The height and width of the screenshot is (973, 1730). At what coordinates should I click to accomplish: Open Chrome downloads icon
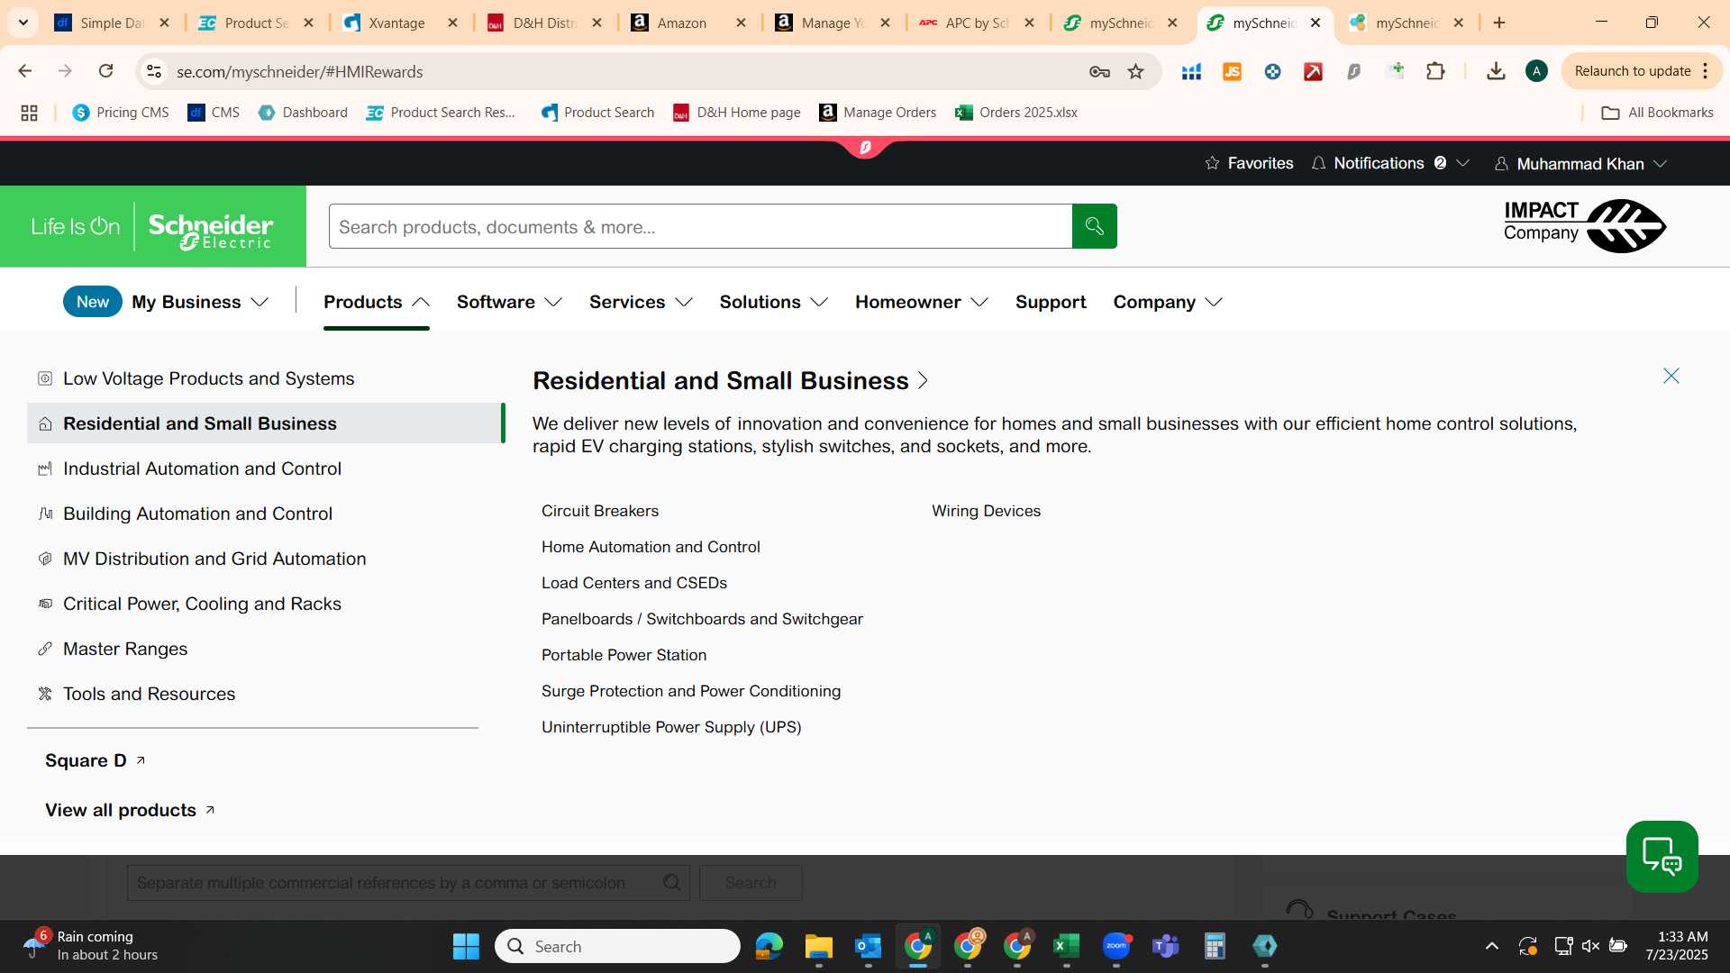pyautogui.click(x=1496, y=71)
